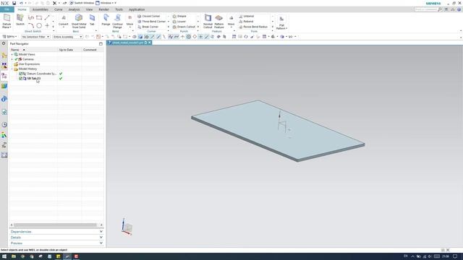The width and height of the screenshot is (463, 260).
Task: Click the More button in Bend group
Action: tap(129, 21)
